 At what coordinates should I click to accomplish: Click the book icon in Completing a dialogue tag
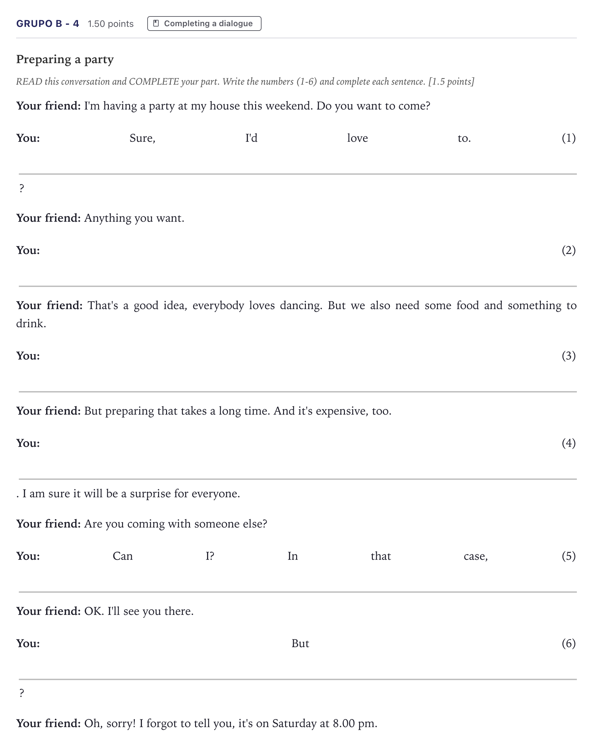(156, 23)
